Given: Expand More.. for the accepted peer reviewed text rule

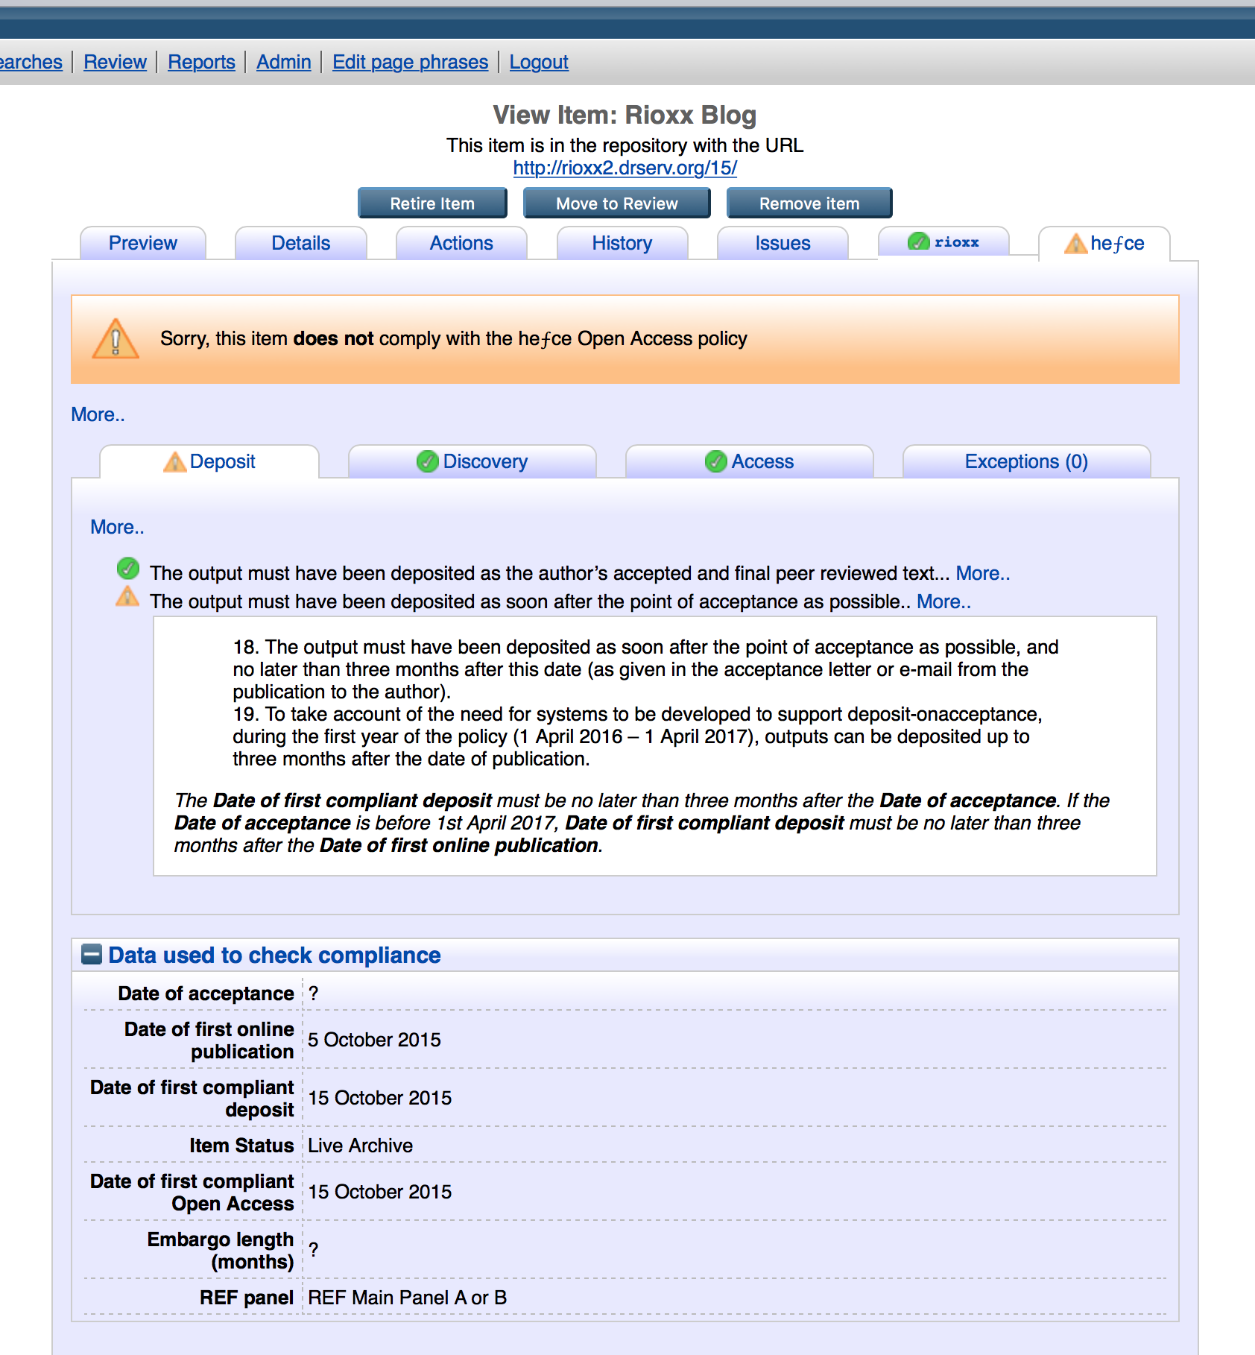Looking at the screenshot, I should tap(982, 573).
